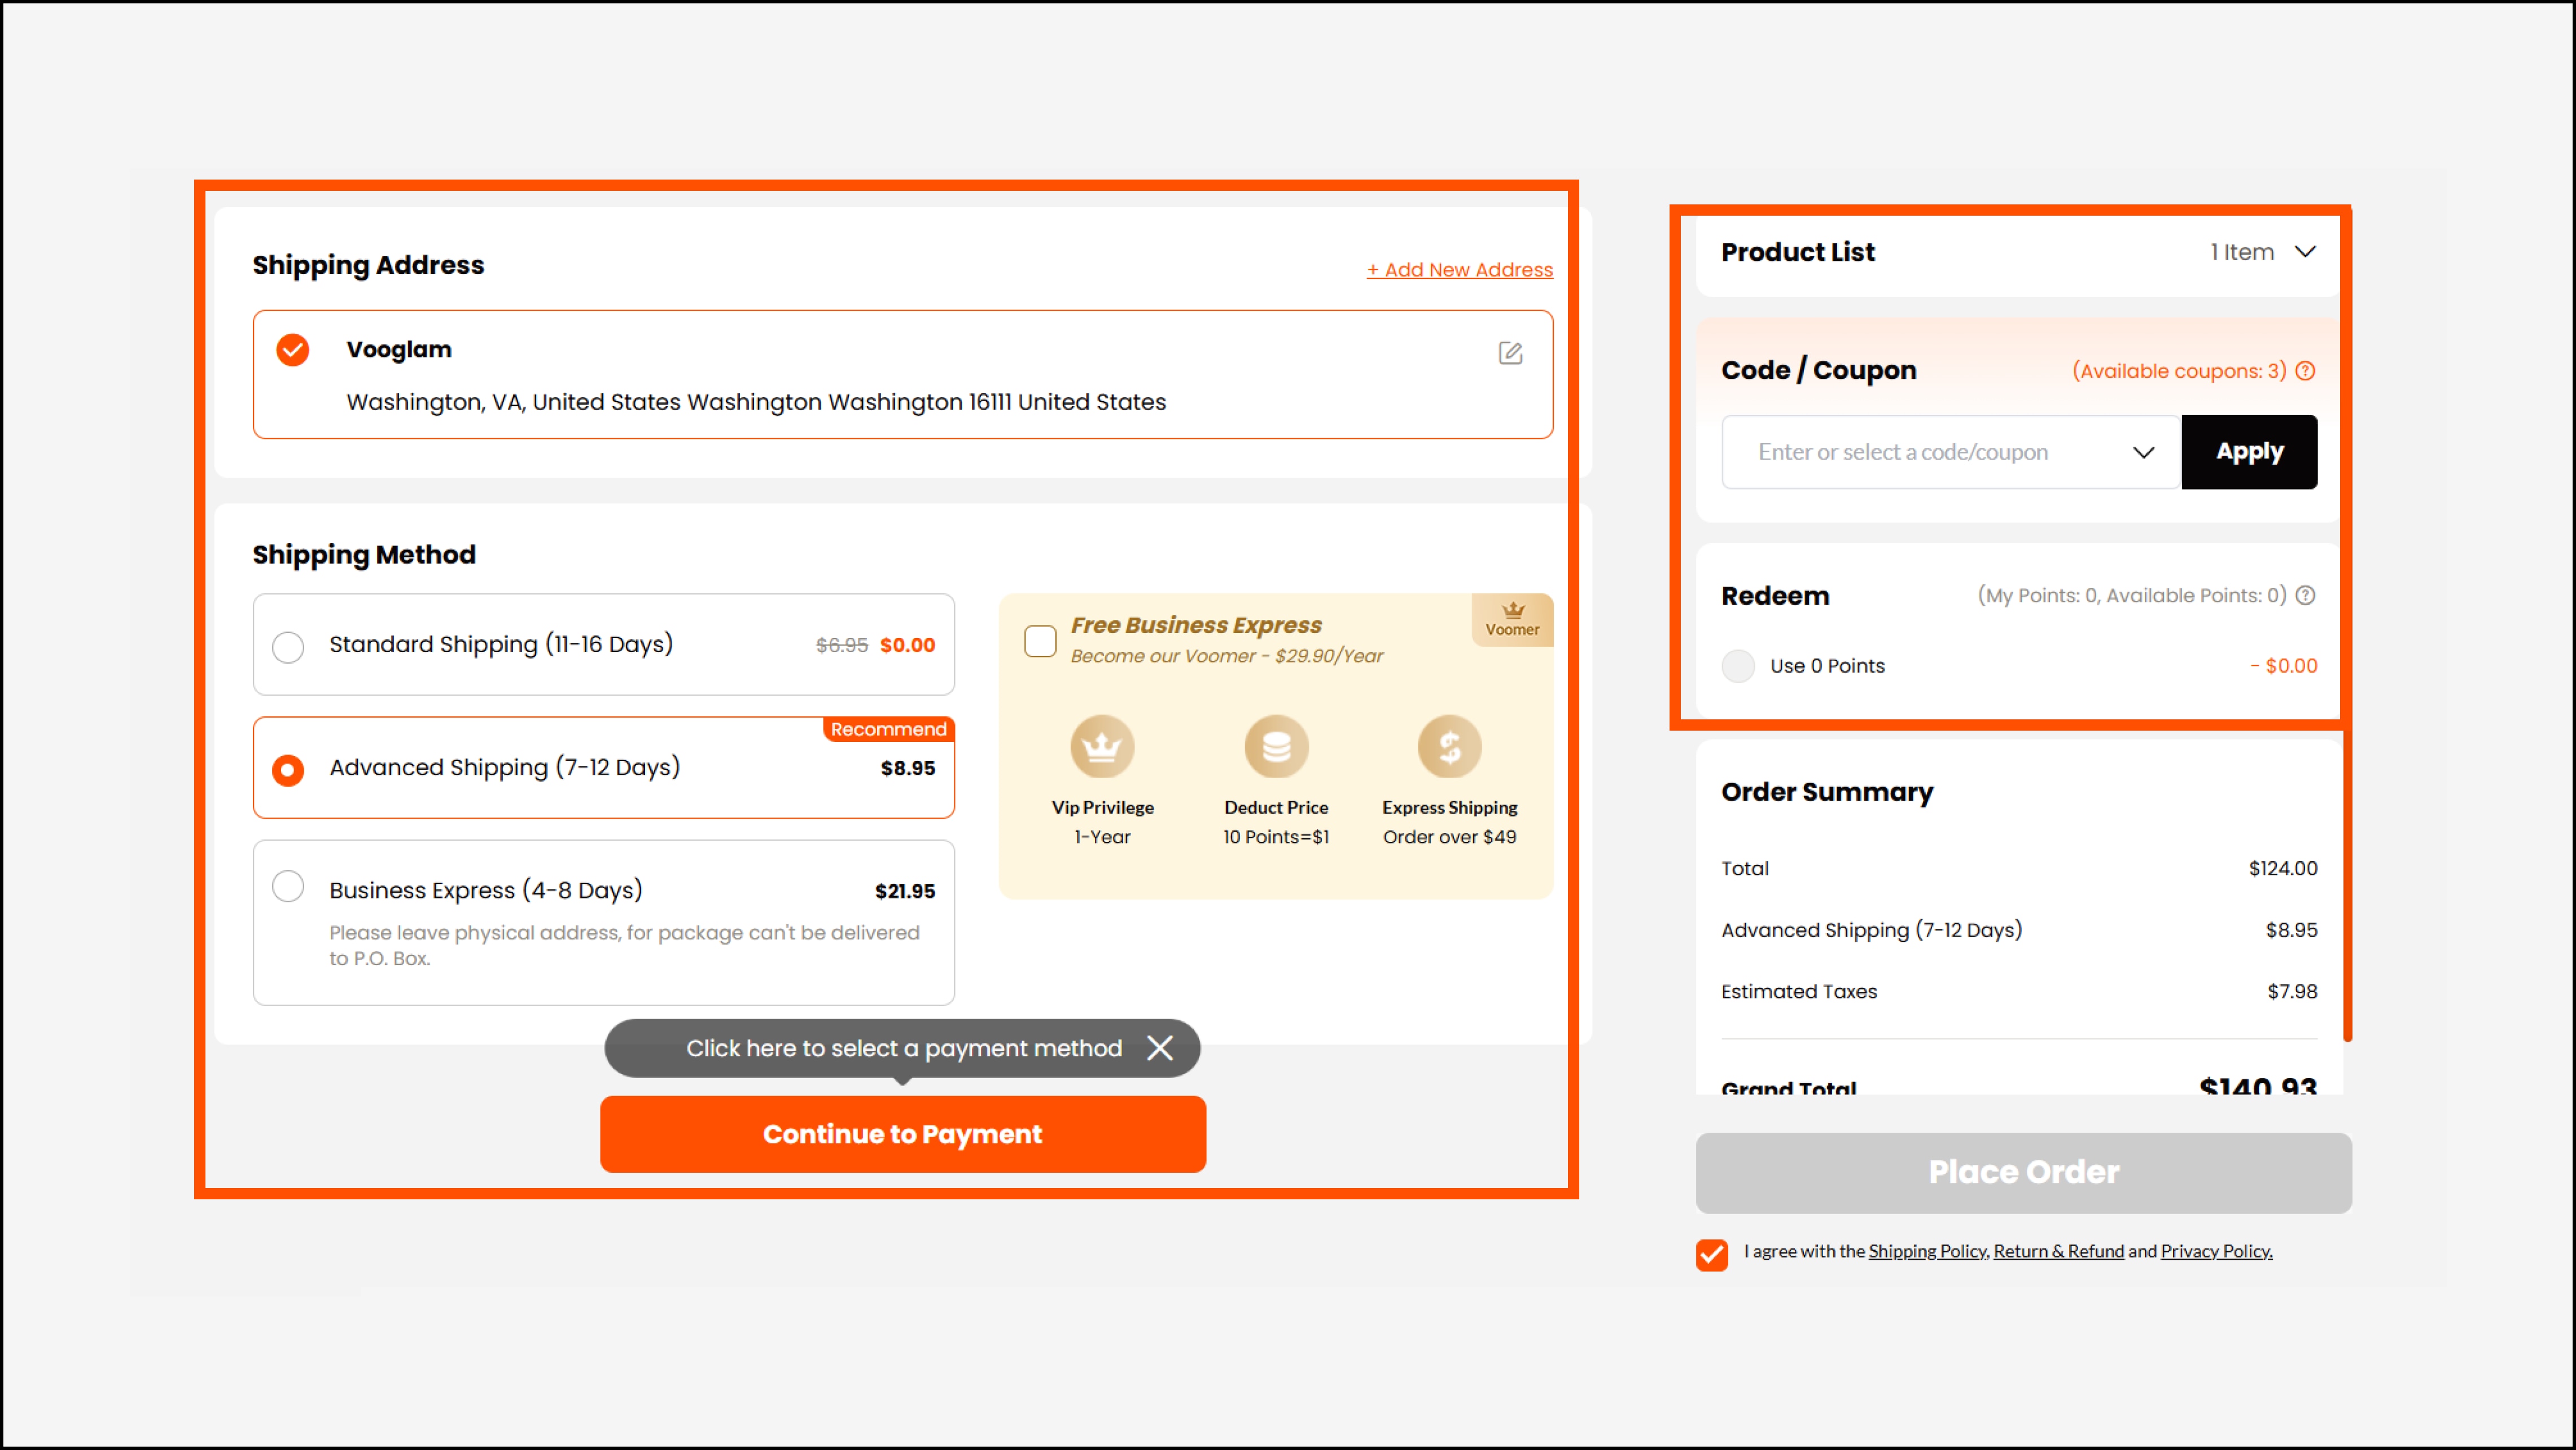This screenshot has width=2576, height=1450.
Task: Click the Apply coupon button
Action: point(2249,452)
